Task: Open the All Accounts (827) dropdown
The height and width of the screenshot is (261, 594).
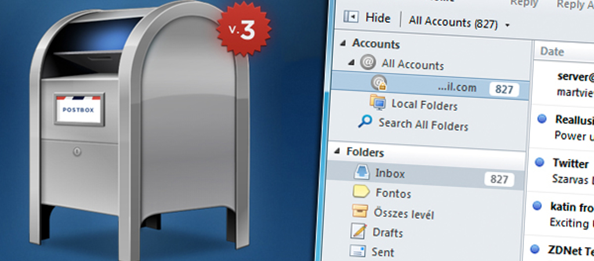Action: pyautogui.click(x=459, y=23)
